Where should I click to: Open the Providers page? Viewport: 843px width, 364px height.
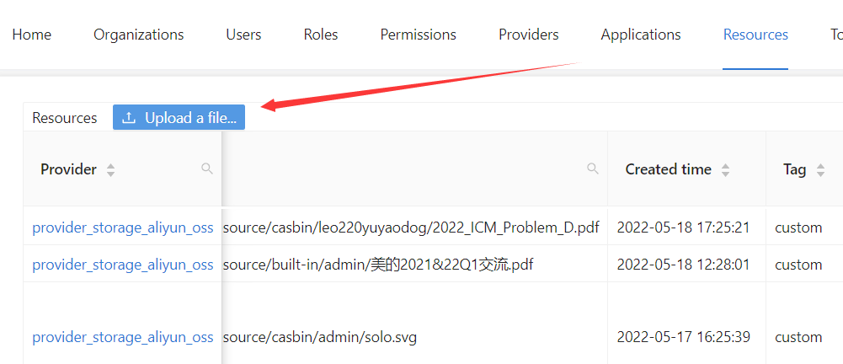[x=529, y=35]
